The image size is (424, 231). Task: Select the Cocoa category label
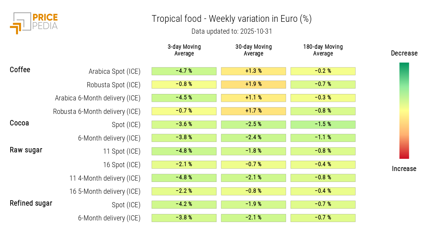pyautogui.click(x=19, y=123)
